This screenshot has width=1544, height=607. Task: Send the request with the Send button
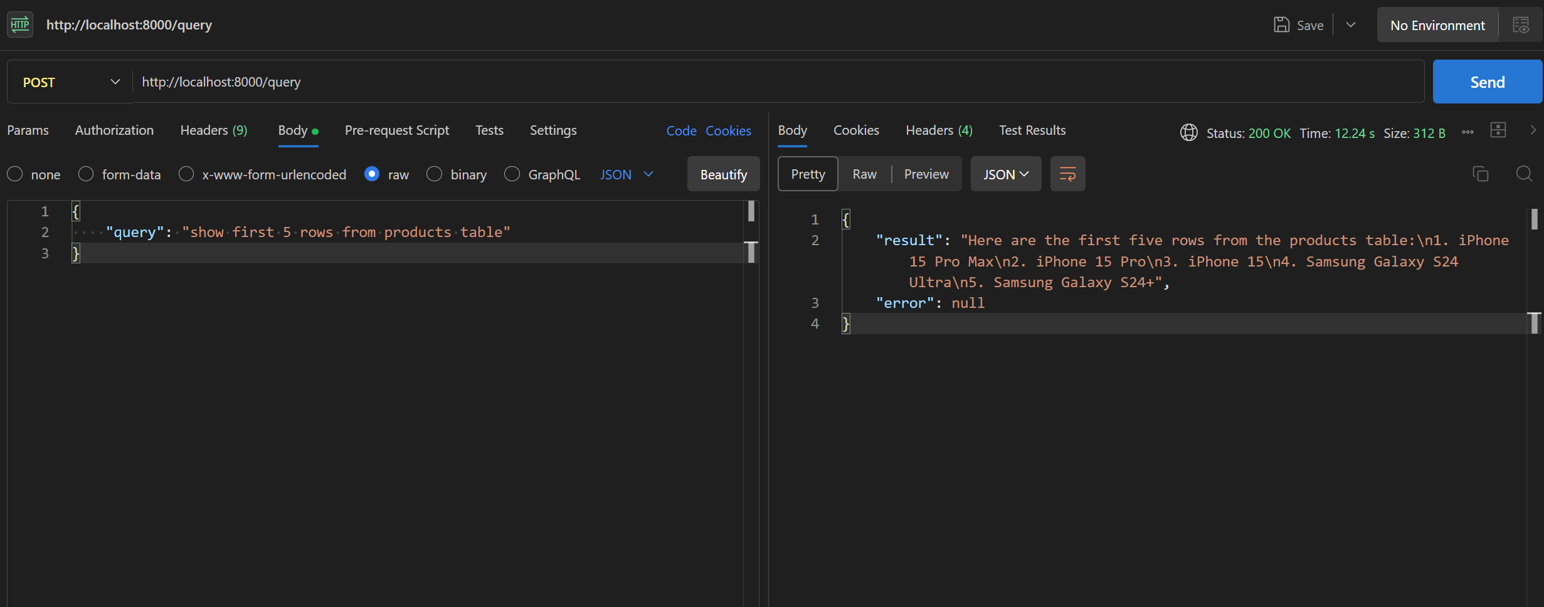coord(1488,82)
